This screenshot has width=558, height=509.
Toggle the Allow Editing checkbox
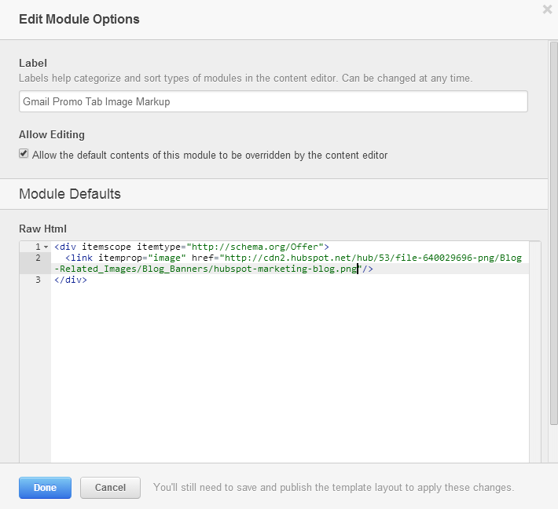coord(24,155)
